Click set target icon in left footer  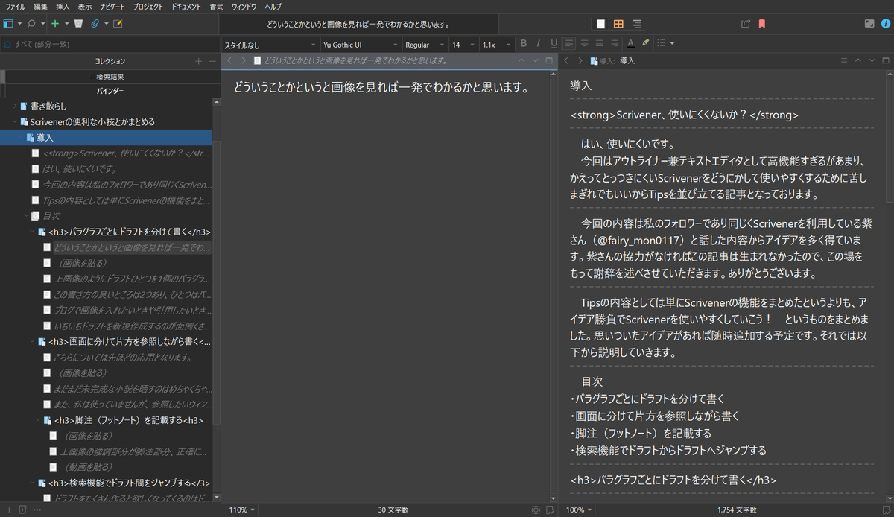pyautogui.click(x=536, y=510)
